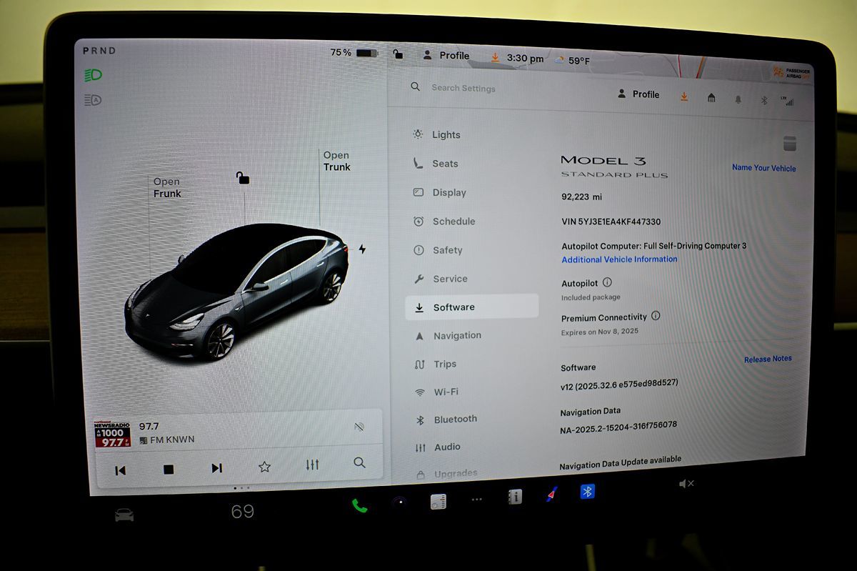The image size is (857, 571).
Task: Open notifications bell in settings header
Action: [x=738, y=99]
